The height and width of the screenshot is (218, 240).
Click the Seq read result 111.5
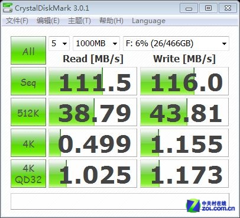point(93,81)
